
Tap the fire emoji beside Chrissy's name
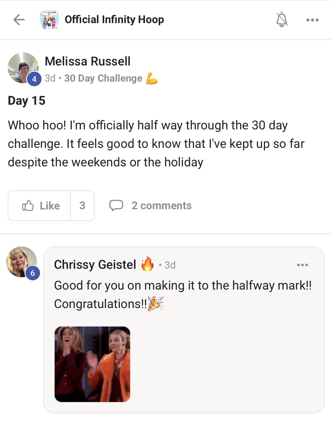148,264
